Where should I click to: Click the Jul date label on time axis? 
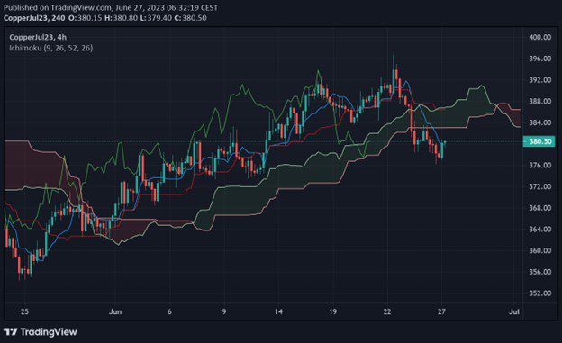point(514,311)
